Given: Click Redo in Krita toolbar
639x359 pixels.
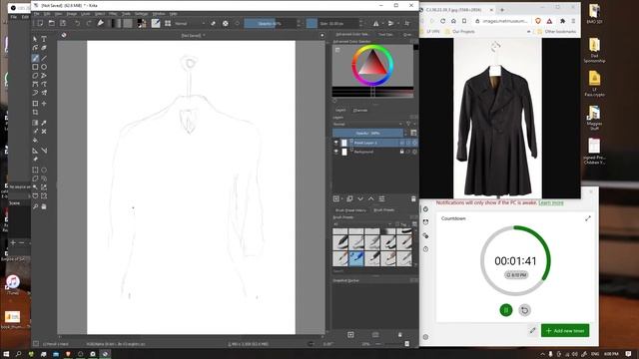Looking at the screenshot, I should (x=89, y=24).
